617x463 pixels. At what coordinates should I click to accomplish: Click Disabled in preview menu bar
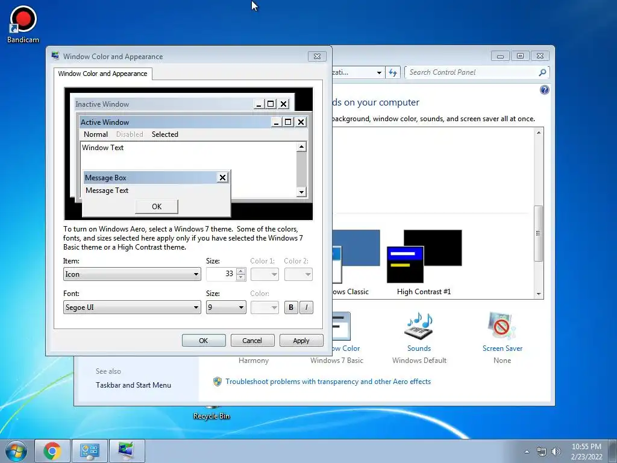click(x=130, y=134)
